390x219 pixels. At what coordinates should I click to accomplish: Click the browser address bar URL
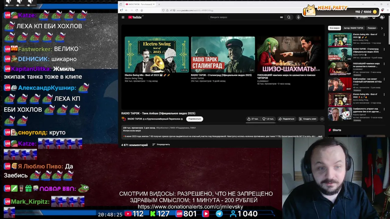coord(195,10)
